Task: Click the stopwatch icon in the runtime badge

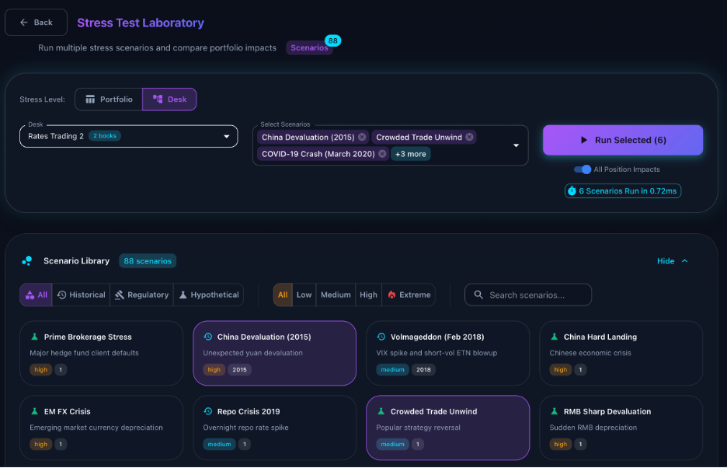Action: point(574,190)
